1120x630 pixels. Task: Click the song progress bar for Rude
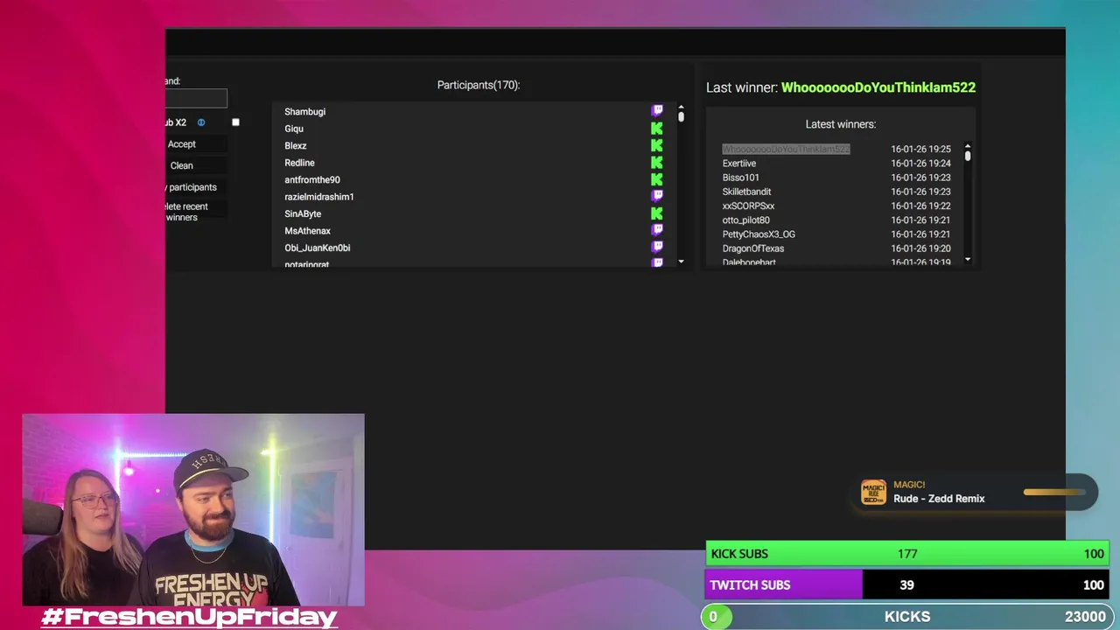1054,492
